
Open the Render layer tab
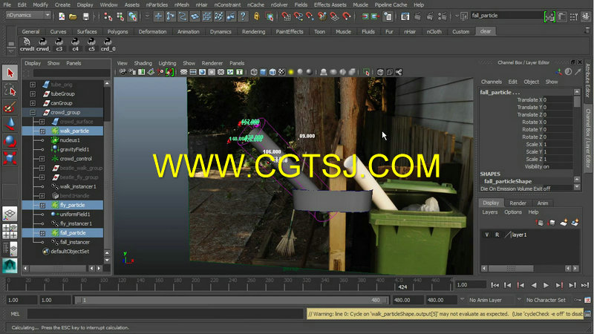tap(518, 203)
